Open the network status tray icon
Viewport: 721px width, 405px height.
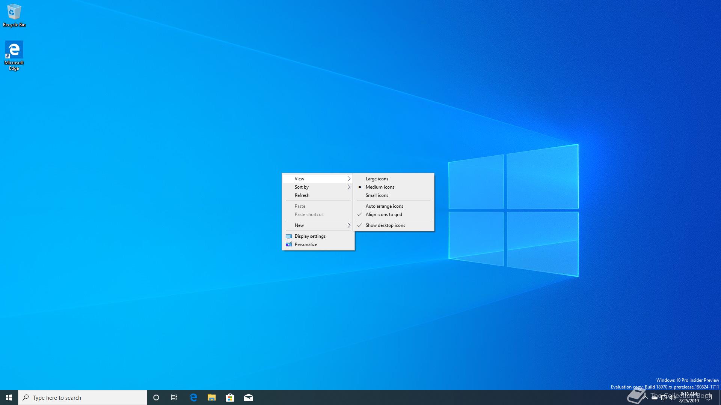tap(664, 397)
